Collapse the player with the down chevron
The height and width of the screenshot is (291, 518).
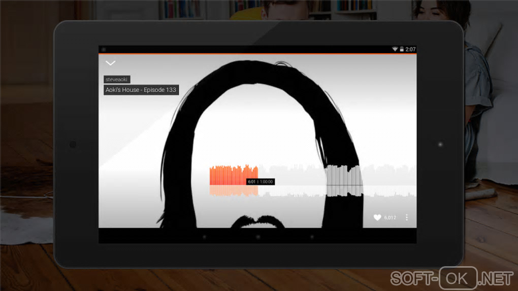(110, 63)
